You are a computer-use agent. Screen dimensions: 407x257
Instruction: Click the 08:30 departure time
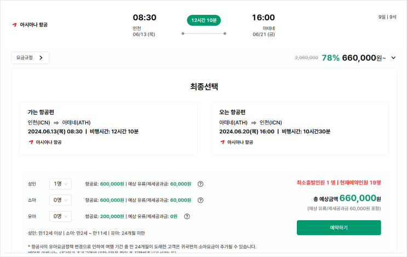145,18
